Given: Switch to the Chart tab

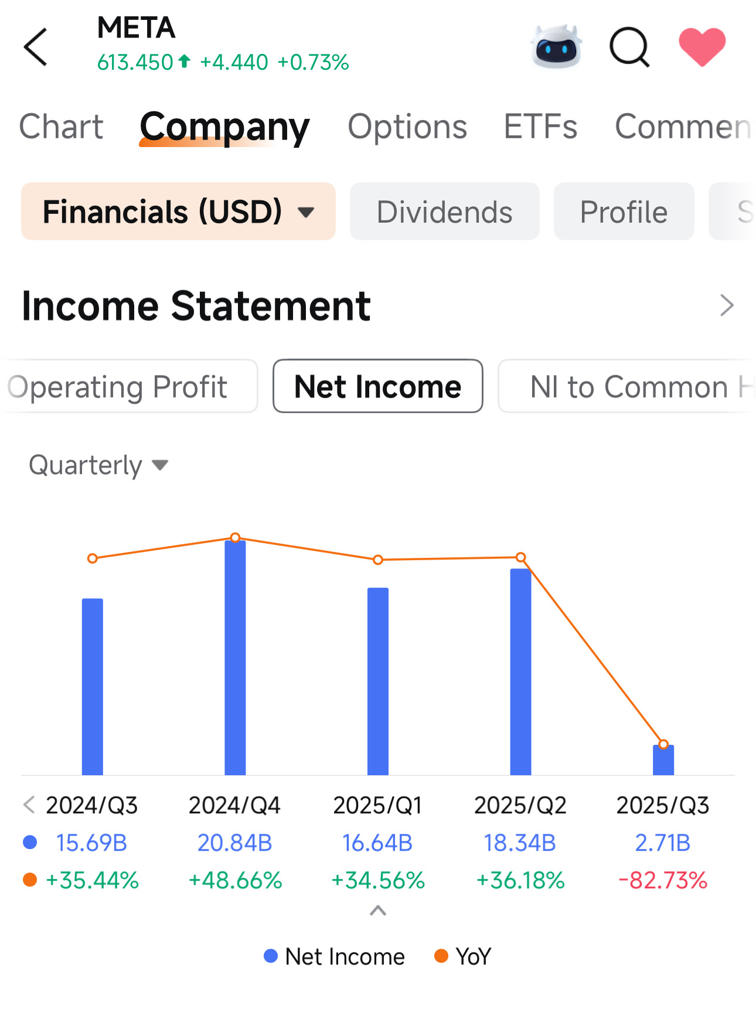Looking at the screenshot, I should pyautogui.click(x=61, y=127).
